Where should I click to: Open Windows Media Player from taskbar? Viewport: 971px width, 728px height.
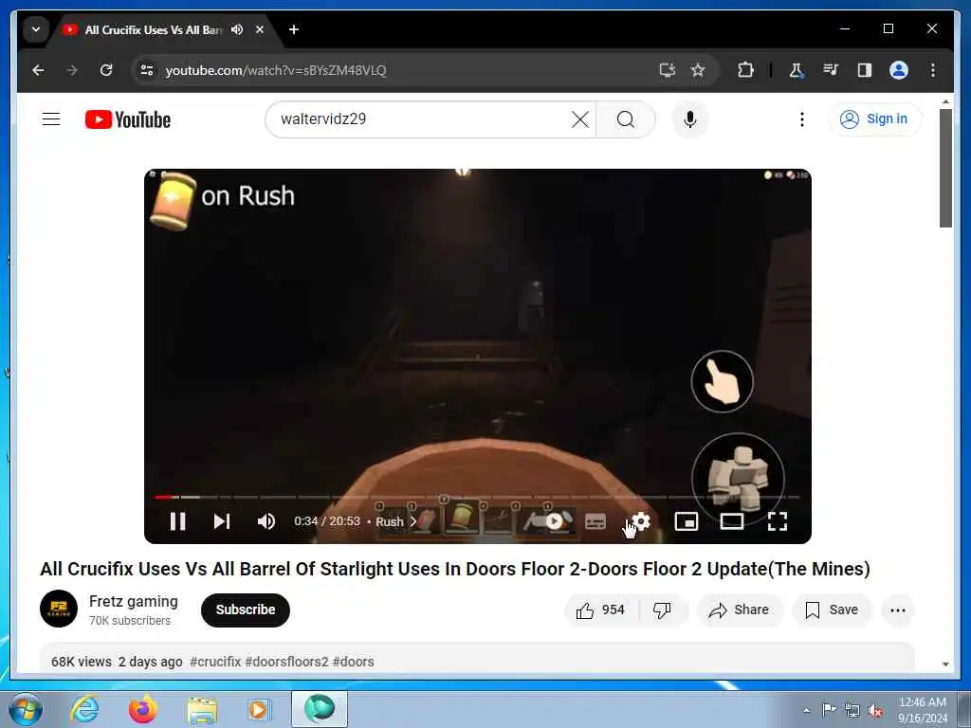[x=259, y=709]
